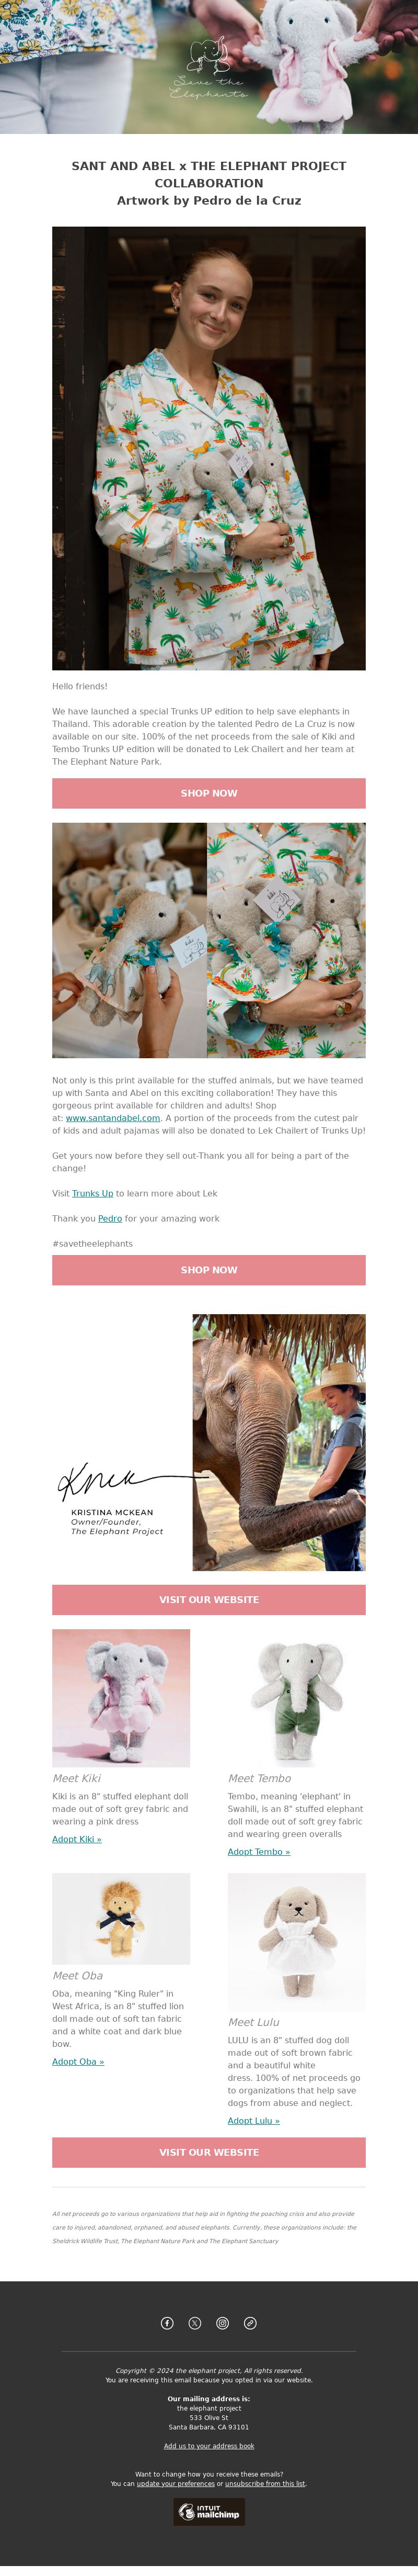
Task: Open the www.santandabel.com link
Action: (x=113, y=1118)
